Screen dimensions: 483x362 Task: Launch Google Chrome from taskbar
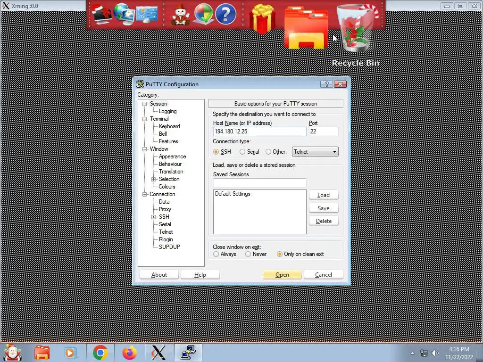point(100,353)
